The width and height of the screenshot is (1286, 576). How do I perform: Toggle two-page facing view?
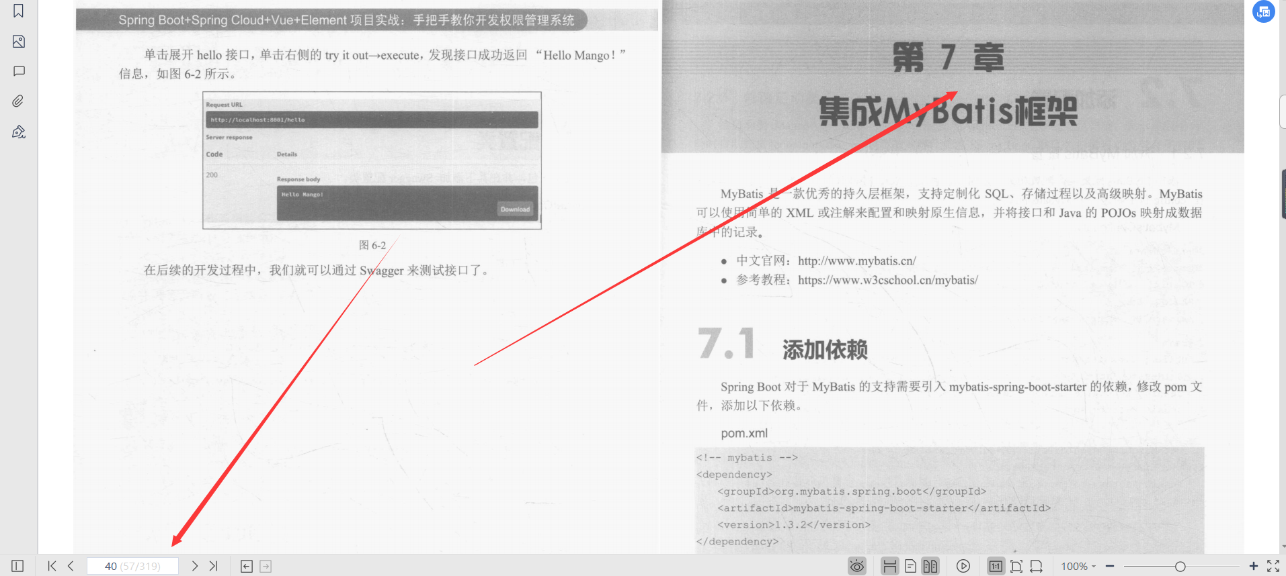(x=930, y=567)
